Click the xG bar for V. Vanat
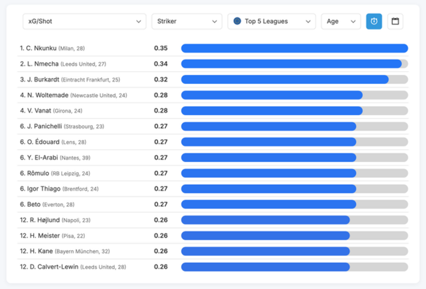426x289 pixels. click(272, 111)
